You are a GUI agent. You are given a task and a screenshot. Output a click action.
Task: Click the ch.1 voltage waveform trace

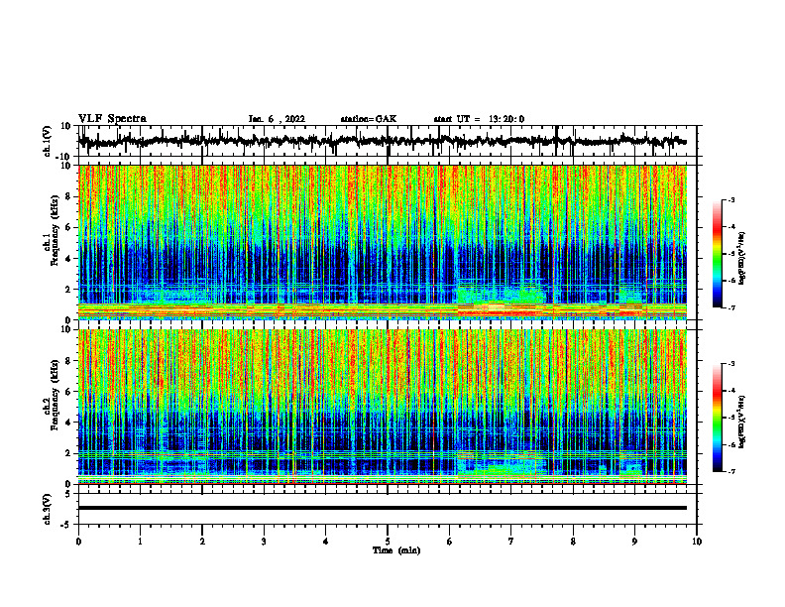click(382, 142)
